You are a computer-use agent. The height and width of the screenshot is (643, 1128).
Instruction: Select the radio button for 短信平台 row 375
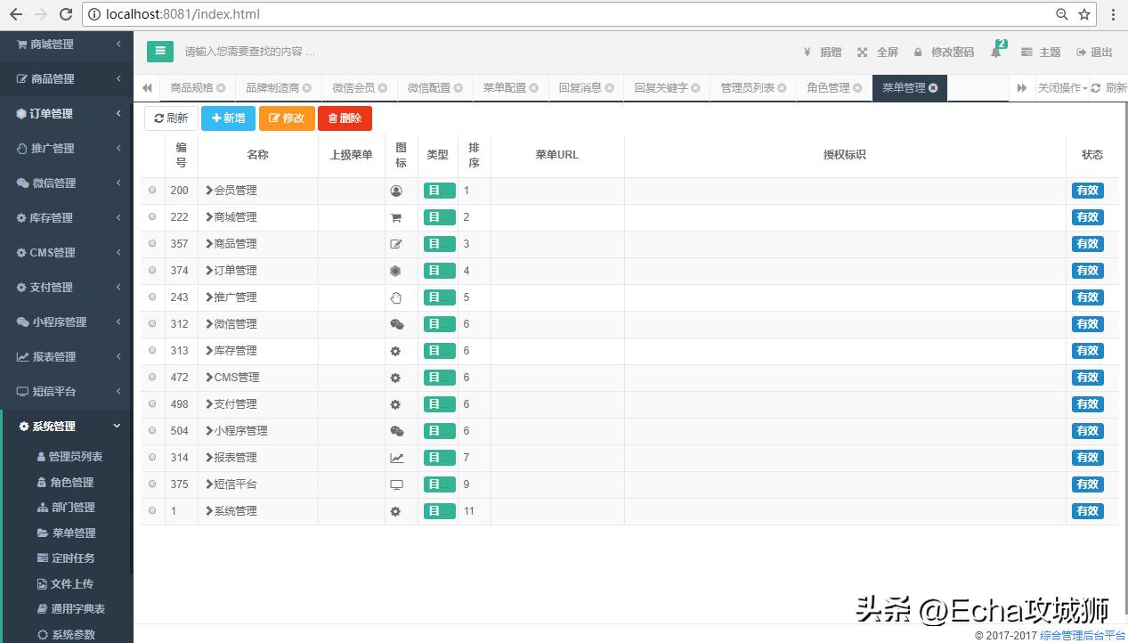click(151, 484)
